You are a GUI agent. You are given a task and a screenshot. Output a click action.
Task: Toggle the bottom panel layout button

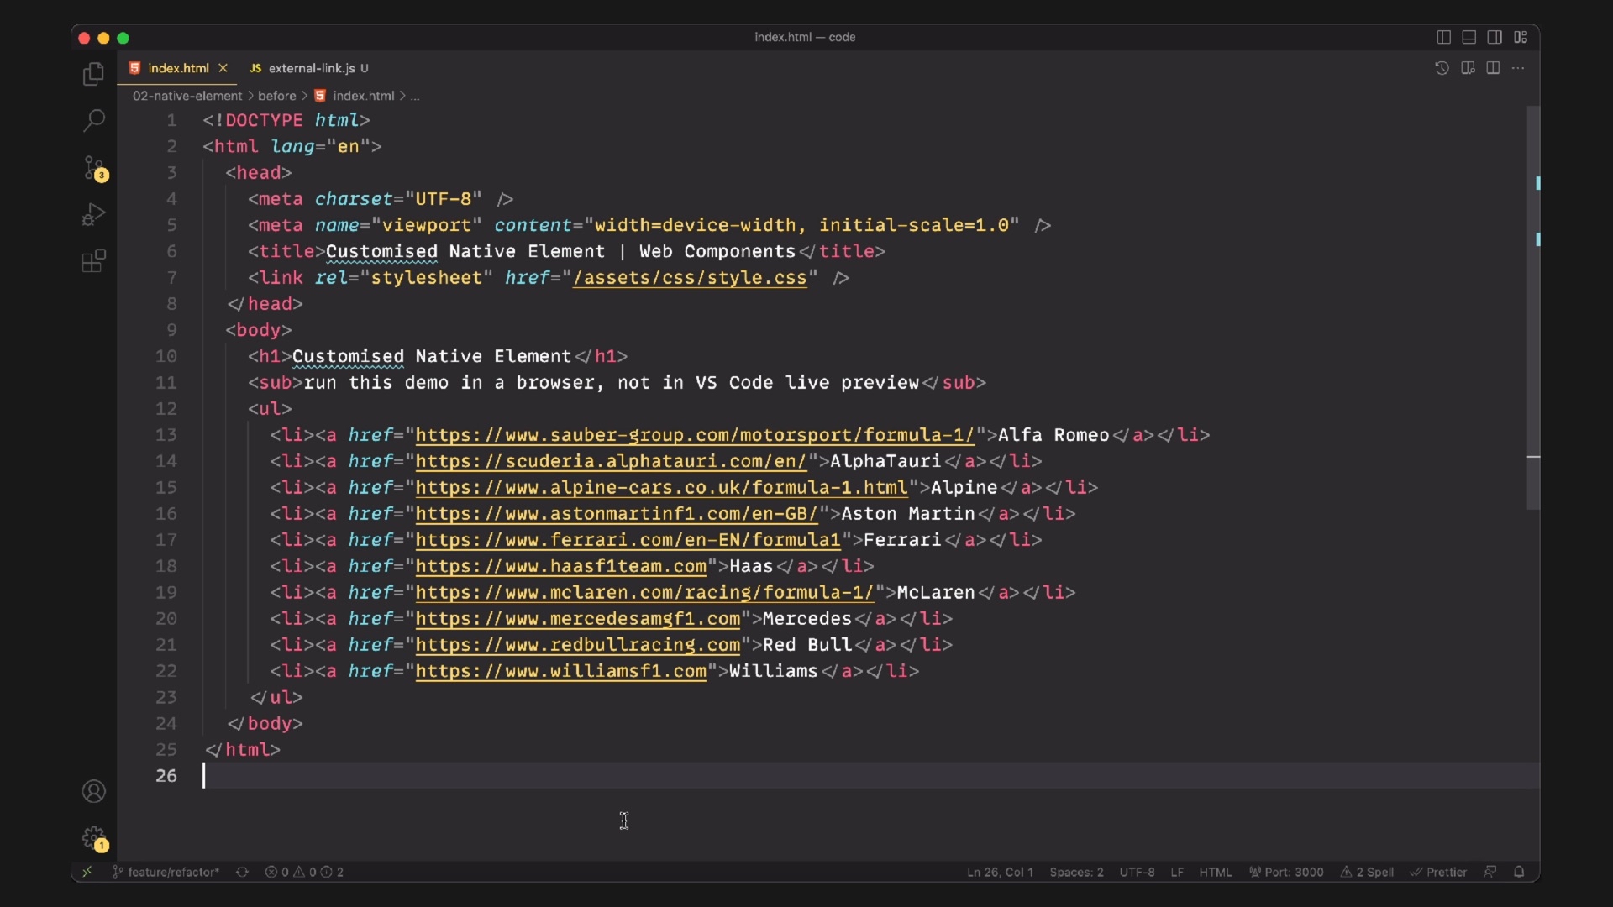[x=1469, y=37]
